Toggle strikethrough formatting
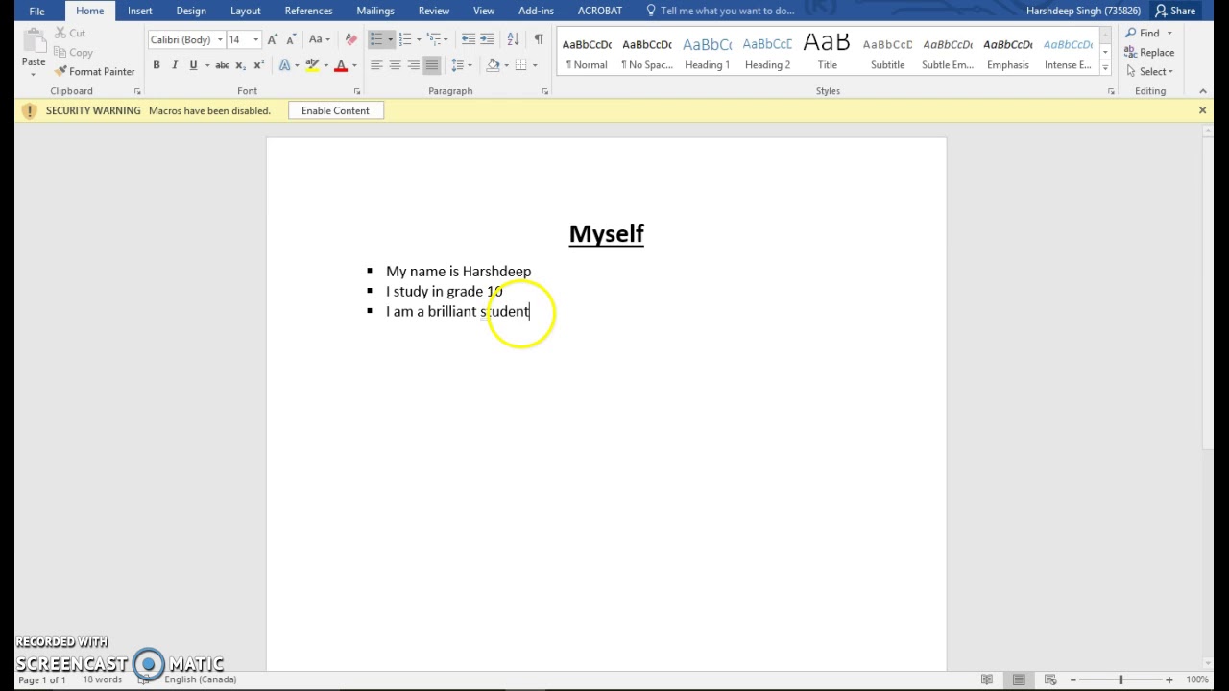This screenshot has width=1229, height=691. click(222, 65)
